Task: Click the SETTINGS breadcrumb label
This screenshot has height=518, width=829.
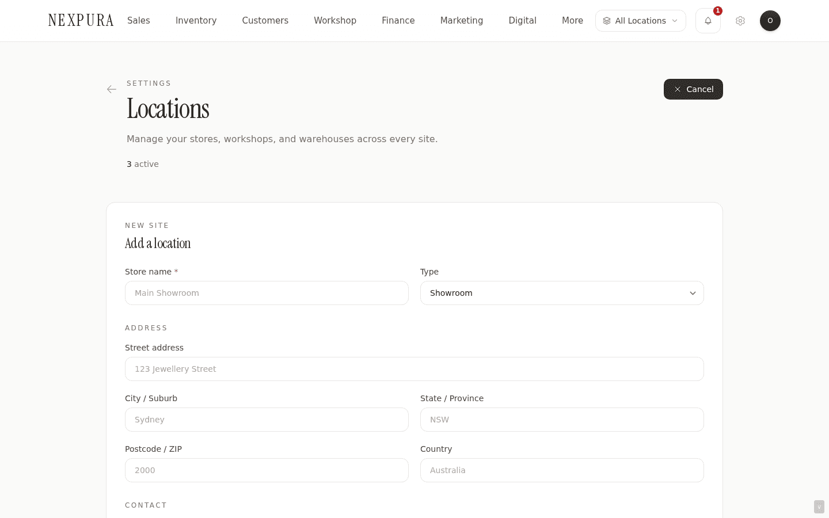Action: point(149,83)
